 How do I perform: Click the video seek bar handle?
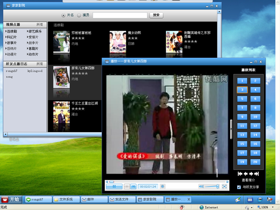tap(112, 182)
